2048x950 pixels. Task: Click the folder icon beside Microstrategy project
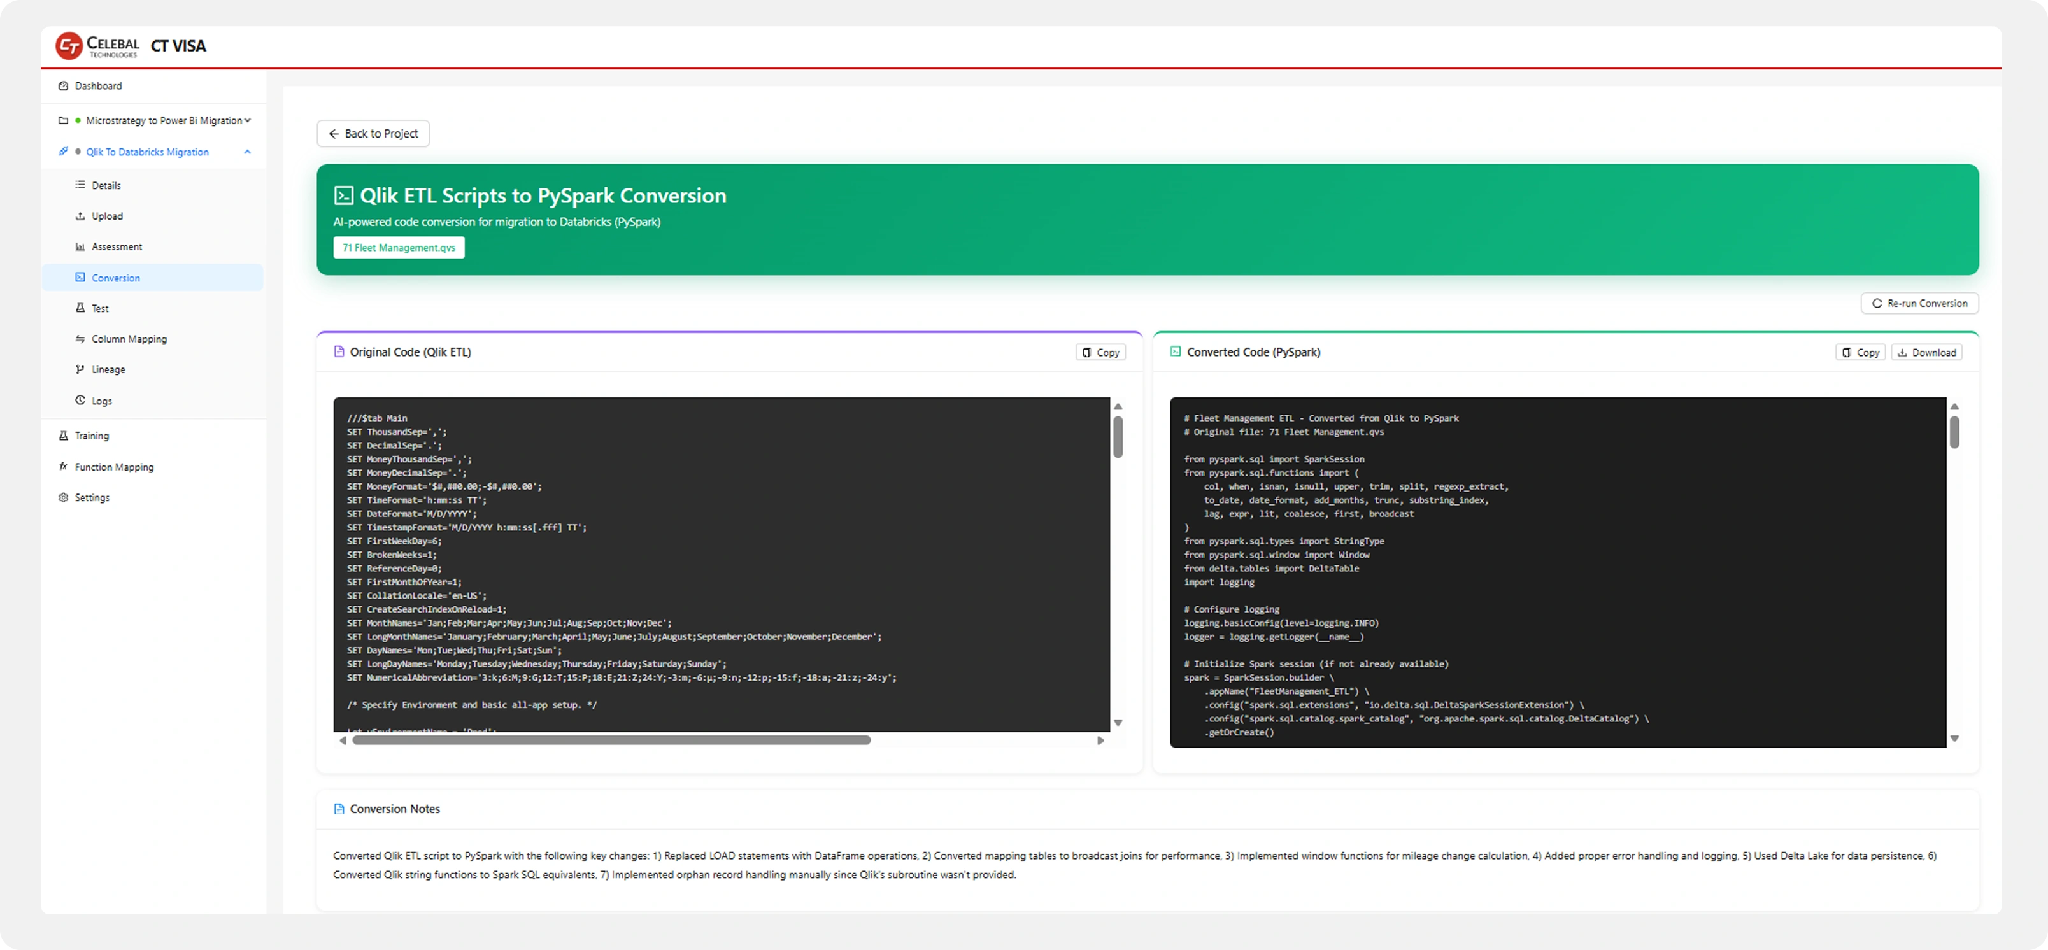click(x=63, y=121)
